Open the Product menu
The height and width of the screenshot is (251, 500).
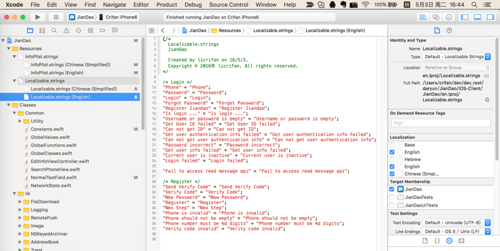pyautogui.click(x=167, y=5)
